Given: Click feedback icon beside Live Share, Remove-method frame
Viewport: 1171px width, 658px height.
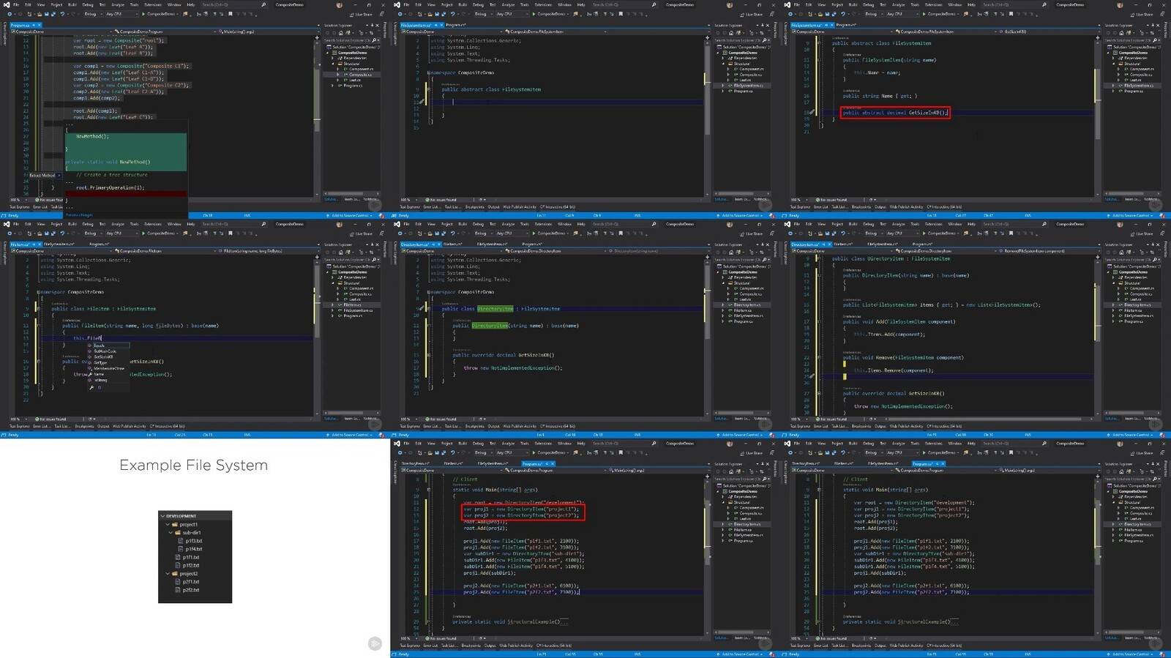Looking at the screenshot, I should tap(1163, 233).
